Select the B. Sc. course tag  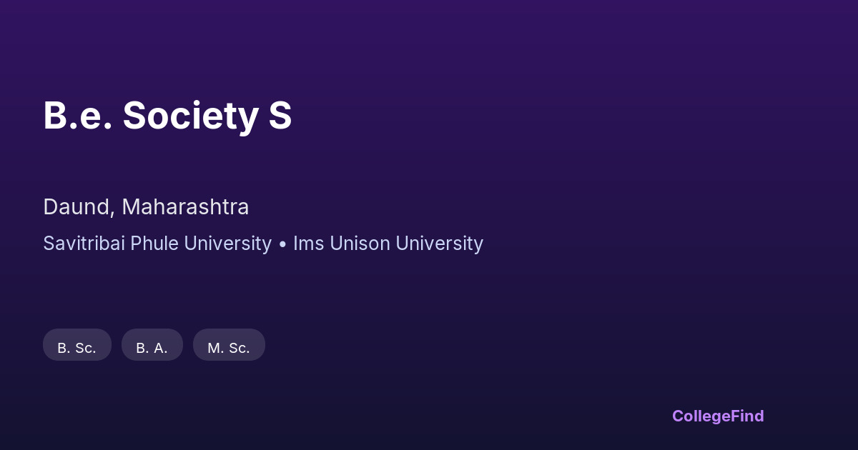coord(77,348)
